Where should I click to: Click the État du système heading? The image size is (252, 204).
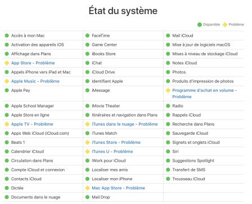123,11
